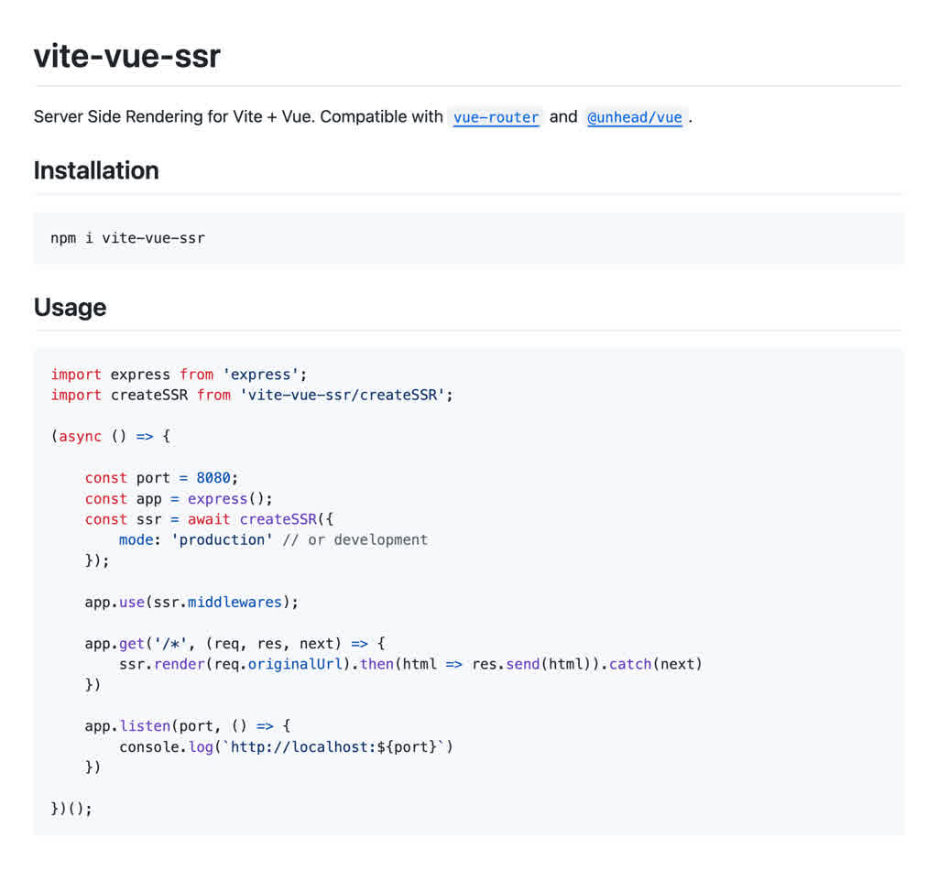Click the "Usage" section heading

pos(70,308)
